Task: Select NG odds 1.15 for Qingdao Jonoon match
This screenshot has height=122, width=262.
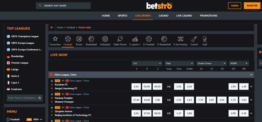Action: click(x=244, y=113)
